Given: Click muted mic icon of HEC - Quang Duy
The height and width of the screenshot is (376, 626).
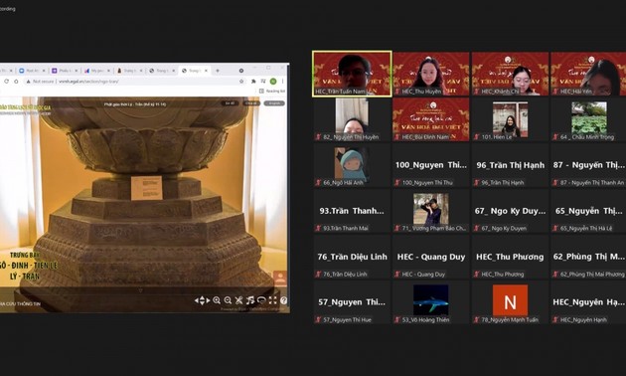Looking at the screenshot, I should 397,275.
